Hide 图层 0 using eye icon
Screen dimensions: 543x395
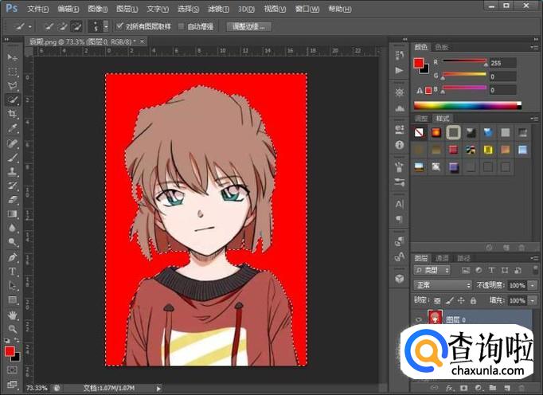point(418,319)
